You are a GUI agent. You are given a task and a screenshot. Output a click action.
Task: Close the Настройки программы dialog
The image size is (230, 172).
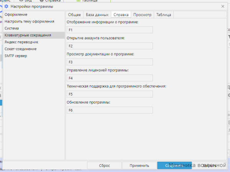pyautogui.click(x=223, y=6)
